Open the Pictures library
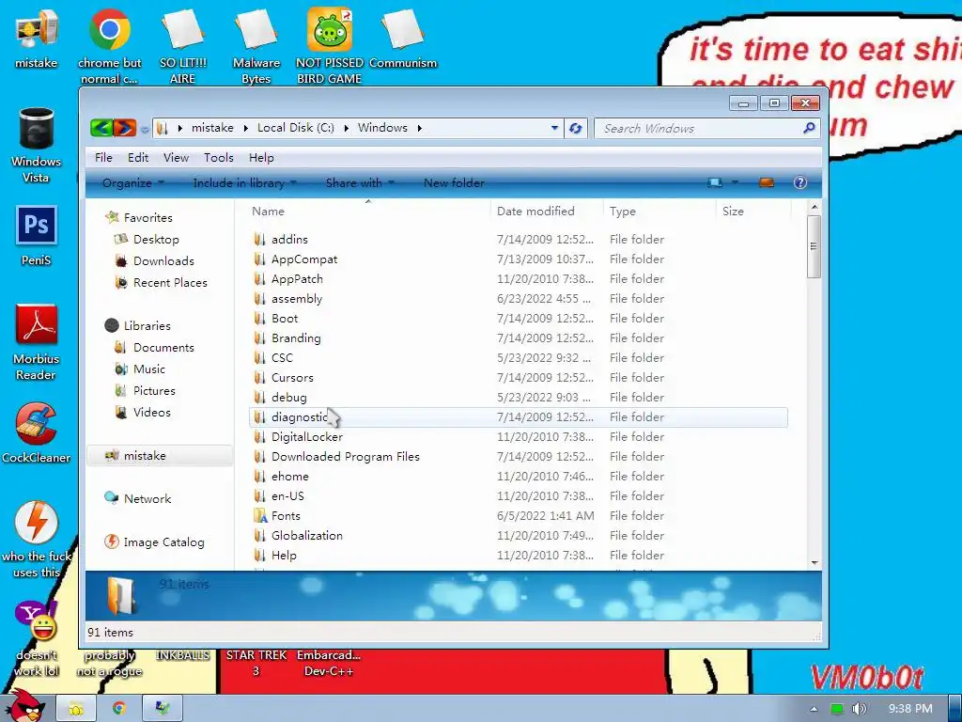Screen dimensions: 962x722 pos(154,390)
